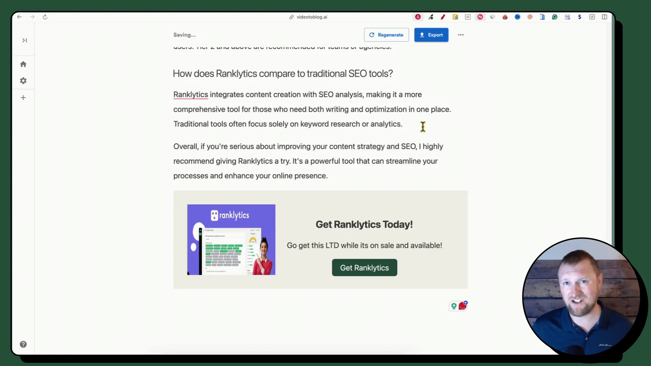Click the presenter webcam circle
The height and width of the screenshot is (366, 651).
[581, 297]
